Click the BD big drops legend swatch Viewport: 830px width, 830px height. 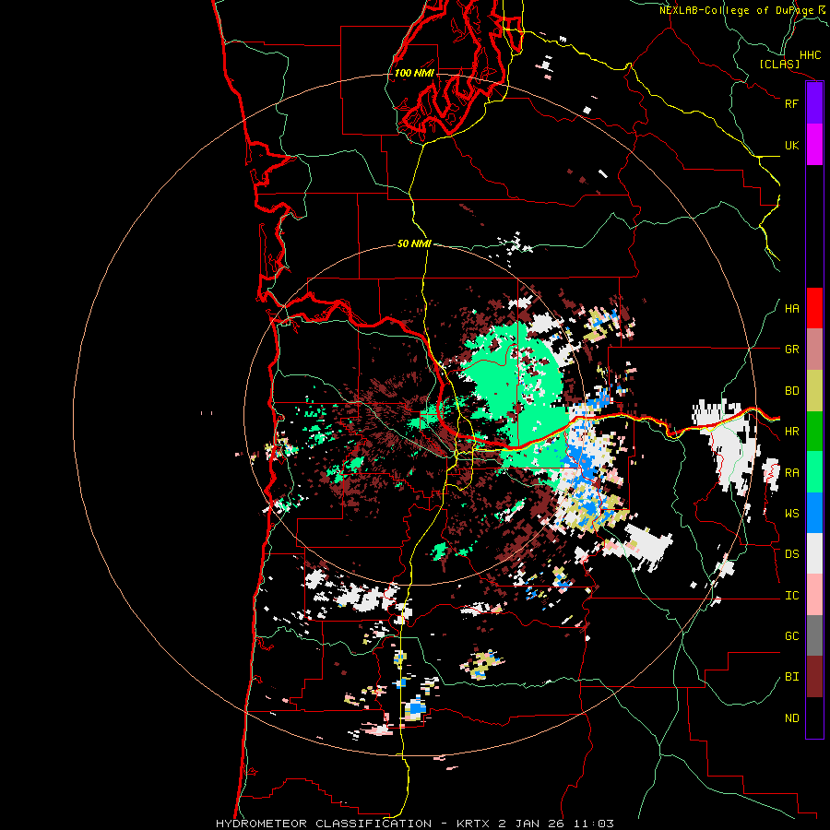(x=814, y=391)
